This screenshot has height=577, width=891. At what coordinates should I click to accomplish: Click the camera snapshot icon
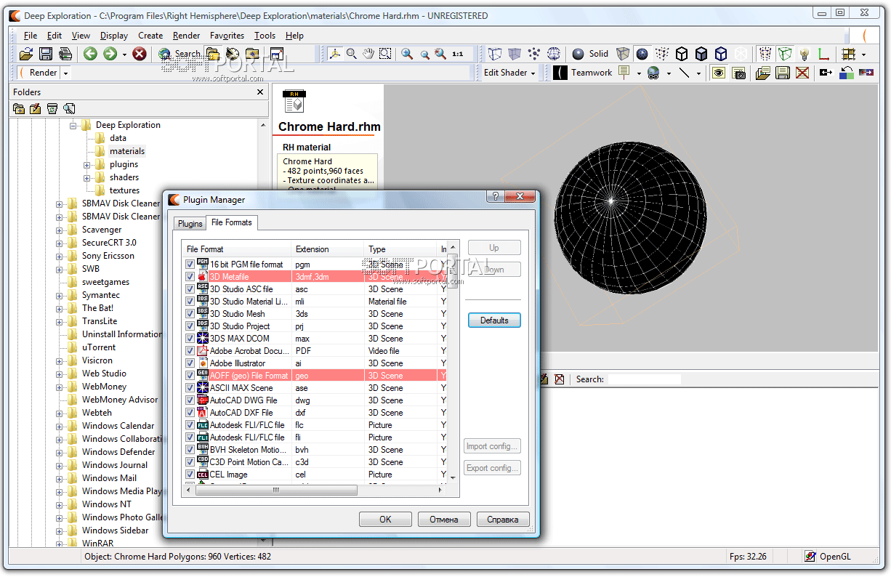(738, 73)
